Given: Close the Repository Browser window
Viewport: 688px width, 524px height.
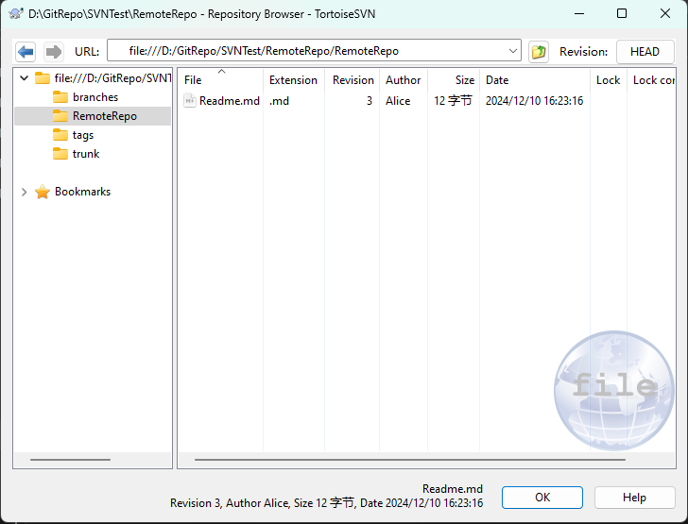Looking at the screenshot, I should [665, 13].
